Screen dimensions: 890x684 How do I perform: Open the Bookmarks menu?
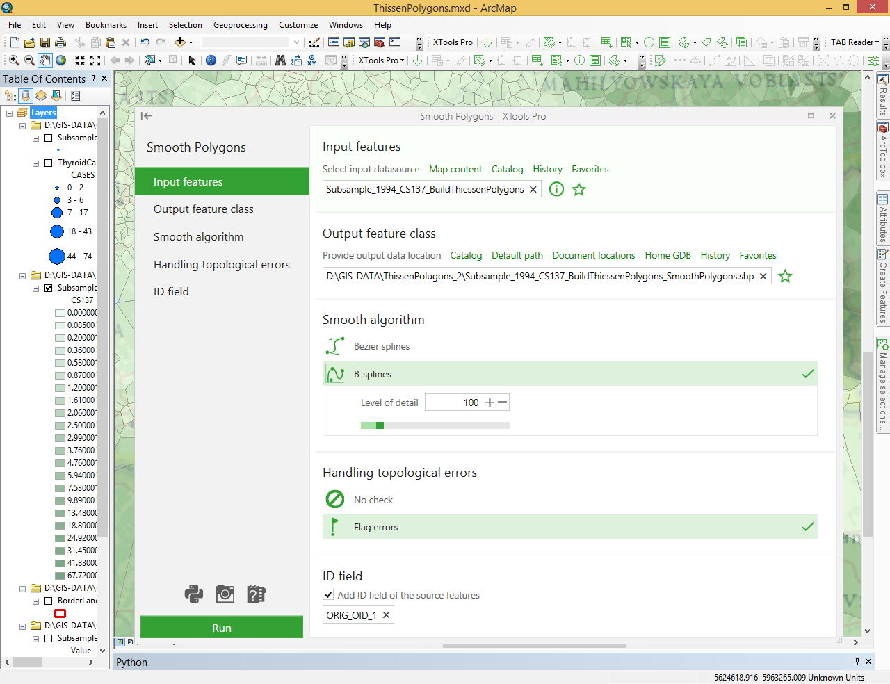click(106, 25)
